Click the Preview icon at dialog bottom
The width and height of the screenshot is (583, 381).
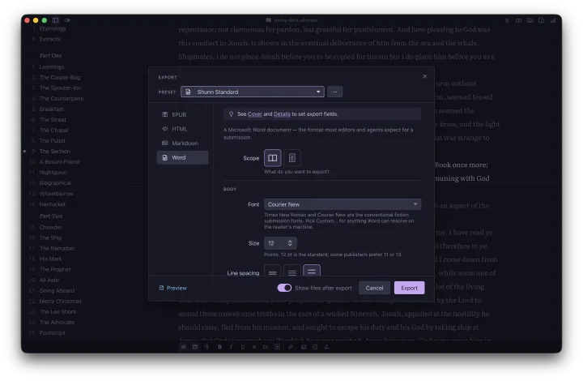[x=161, y=288]
